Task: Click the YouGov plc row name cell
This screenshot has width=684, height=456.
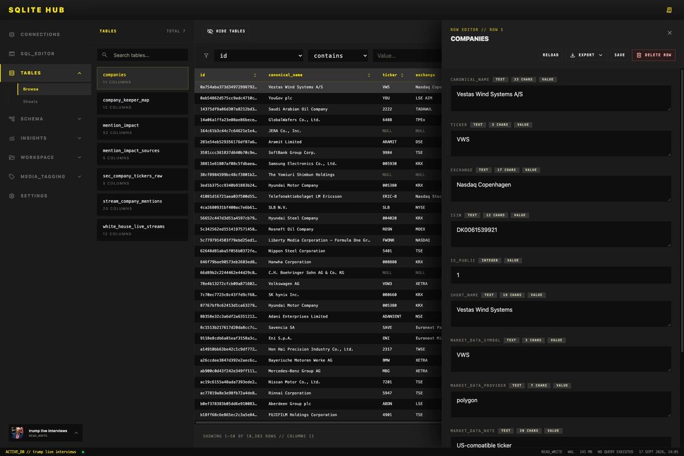Action: pyautogui.click(x=280, y=98)
